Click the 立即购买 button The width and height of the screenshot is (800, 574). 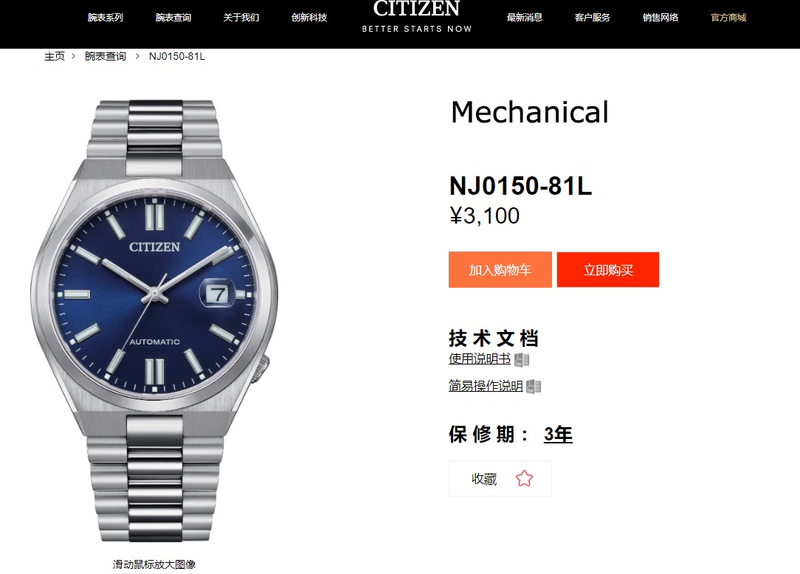click(608, 269)
